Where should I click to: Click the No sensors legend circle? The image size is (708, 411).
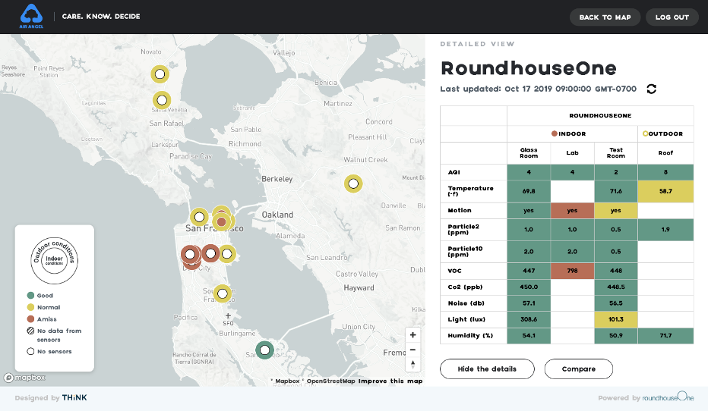(x=30, y=351)
